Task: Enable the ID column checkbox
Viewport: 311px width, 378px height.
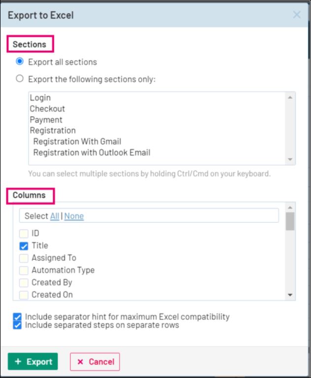Action: point(24,234)
